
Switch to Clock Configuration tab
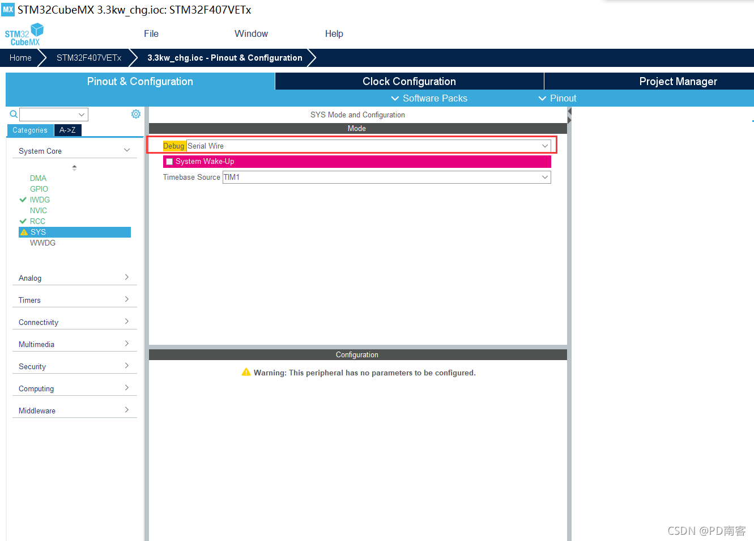(x=410, y=81)
